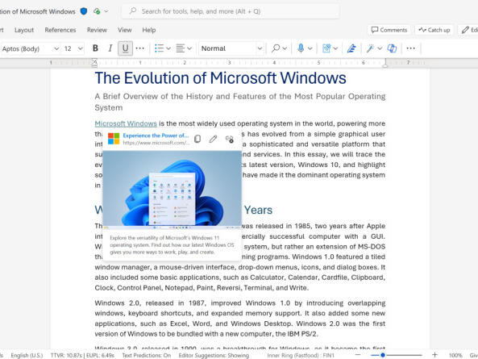
Task: Expand the bullet list dropdown arrow
Action: pyautogui.click(x=168, y=48)
